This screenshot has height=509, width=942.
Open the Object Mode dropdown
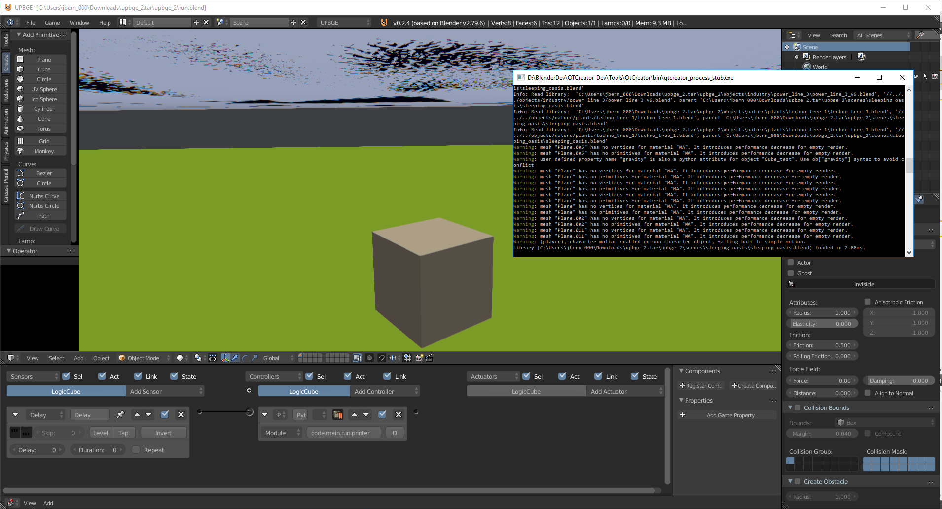pos(144,358)
